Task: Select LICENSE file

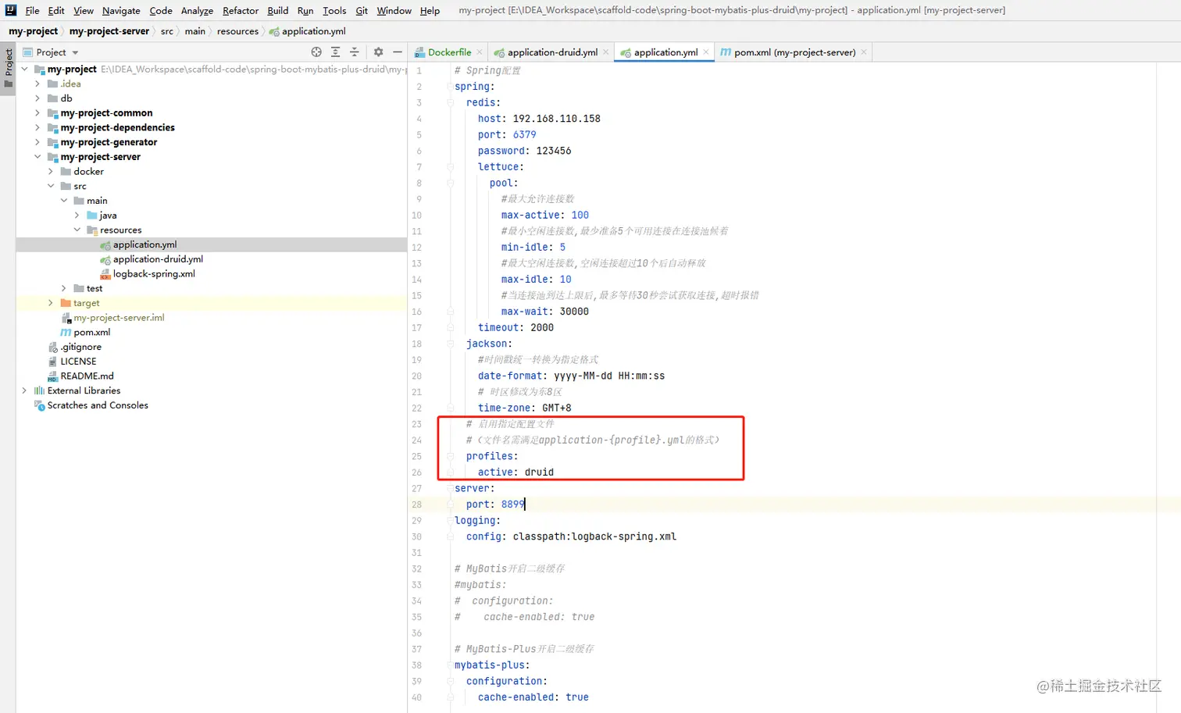Action: 78,362
